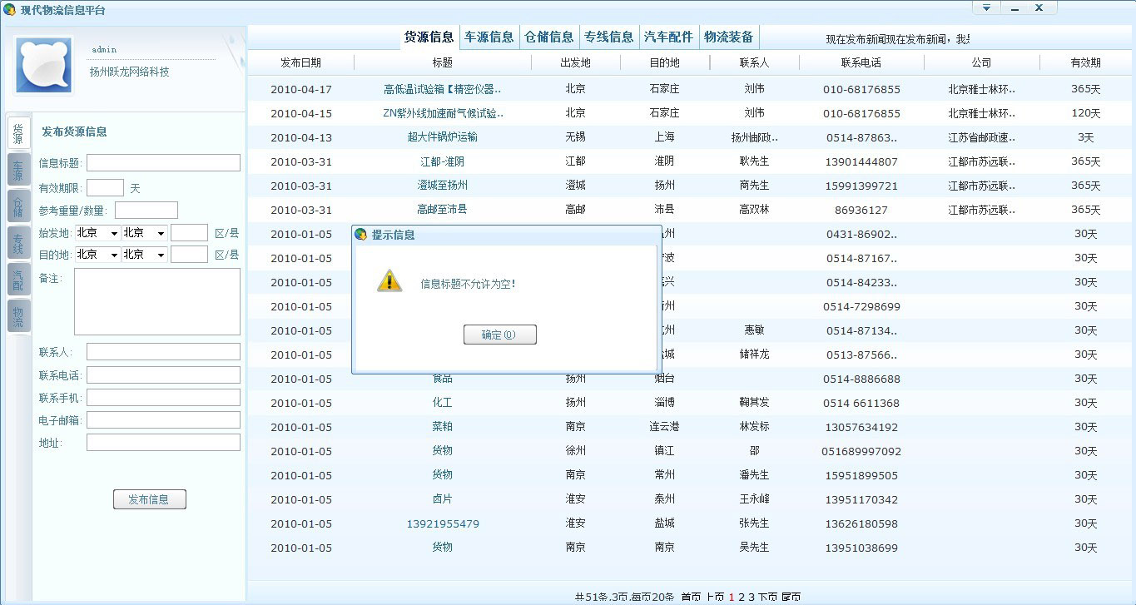The height and width of the screenshot is (605, 1136).
Task: Expand the 目的地 city dropdown
Action: (x=145, y=255)
